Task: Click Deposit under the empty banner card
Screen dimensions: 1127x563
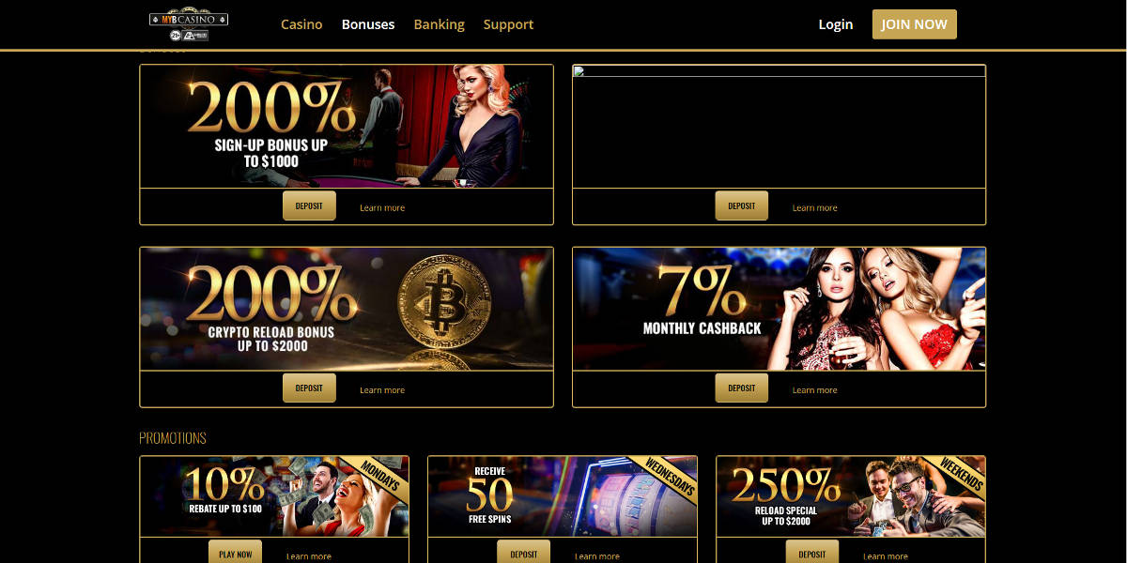Action: tap(741, 205)
